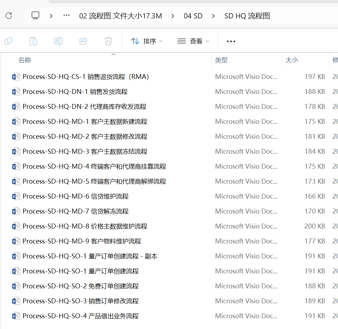This screenshot has height=329, width=338.
Task: Click the Delete trash can icon
Action: click(x=108, y=41)
